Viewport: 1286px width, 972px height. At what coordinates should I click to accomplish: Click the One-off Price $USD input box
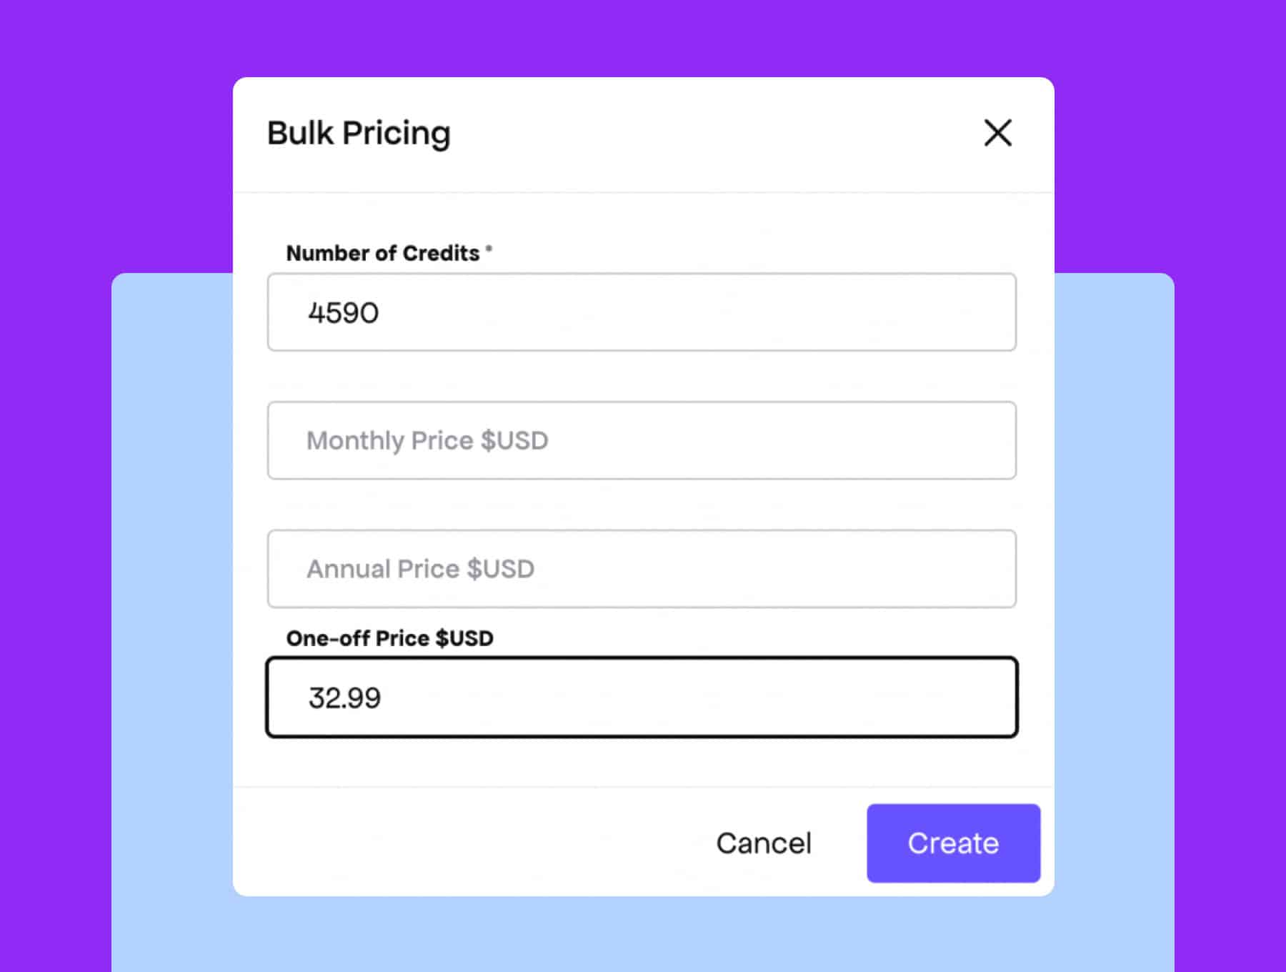(642, 698)
